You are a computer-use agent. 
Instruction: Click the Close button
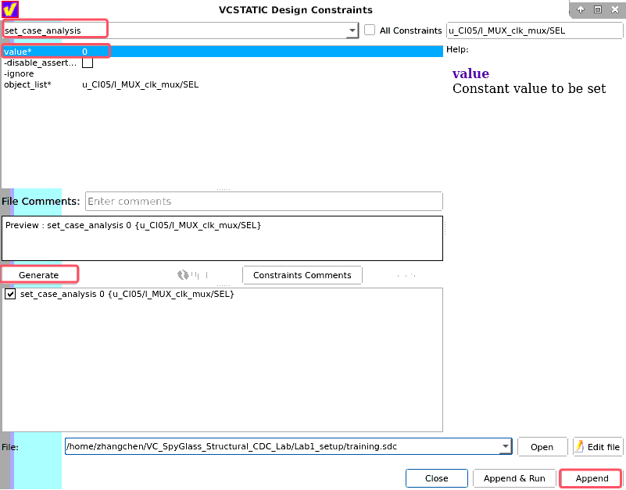pos(436,477)
